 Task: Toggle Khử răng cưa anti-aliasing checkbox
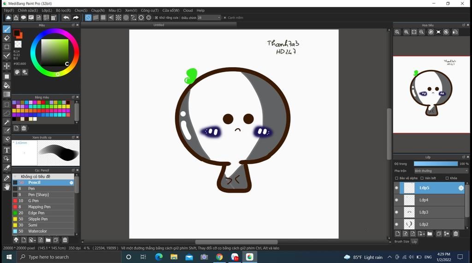[156, 18]
